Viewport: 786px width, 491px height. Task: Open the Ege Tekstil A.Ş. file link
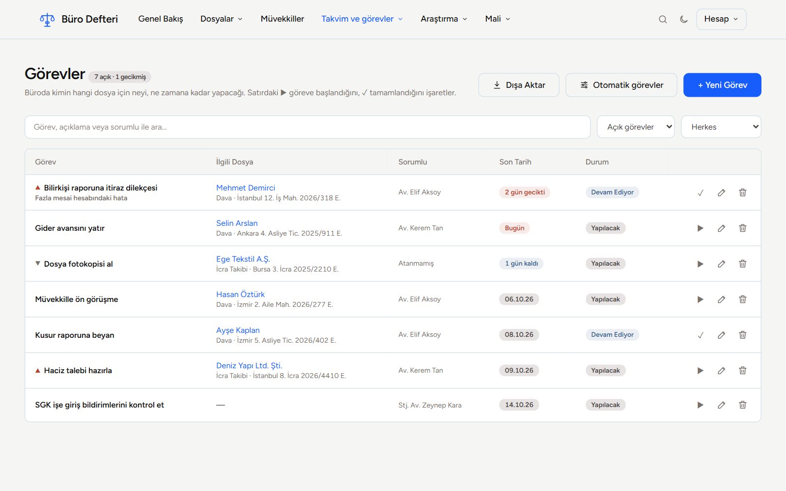243,259
